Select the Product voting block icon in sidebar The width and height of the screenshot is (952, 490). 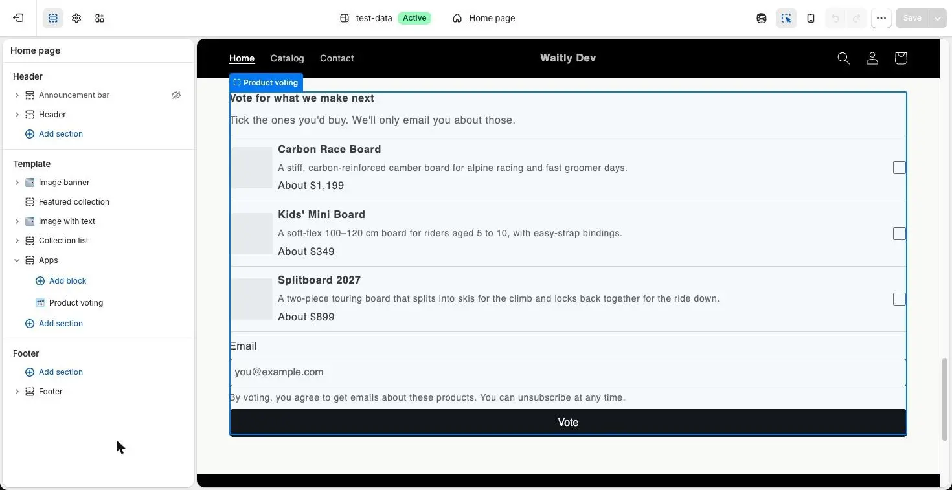[x=40, y=303]
